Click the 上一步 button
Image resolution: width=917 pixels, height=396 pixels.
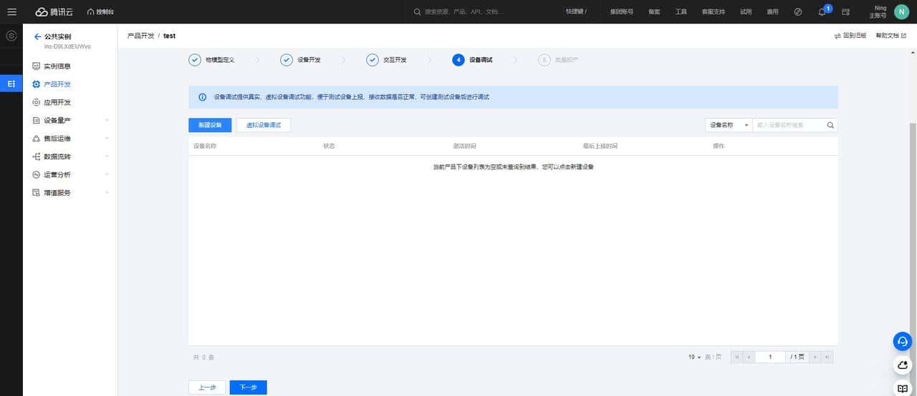click(x=207, y=387)
